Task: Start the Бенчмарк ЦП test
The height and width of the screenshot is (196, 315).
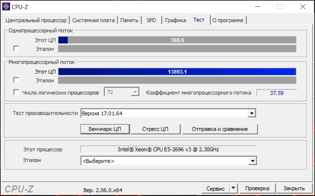Action: pos(105,129)
